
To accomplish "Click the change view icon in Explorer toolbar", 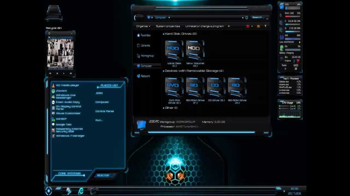I will (248, 26).
